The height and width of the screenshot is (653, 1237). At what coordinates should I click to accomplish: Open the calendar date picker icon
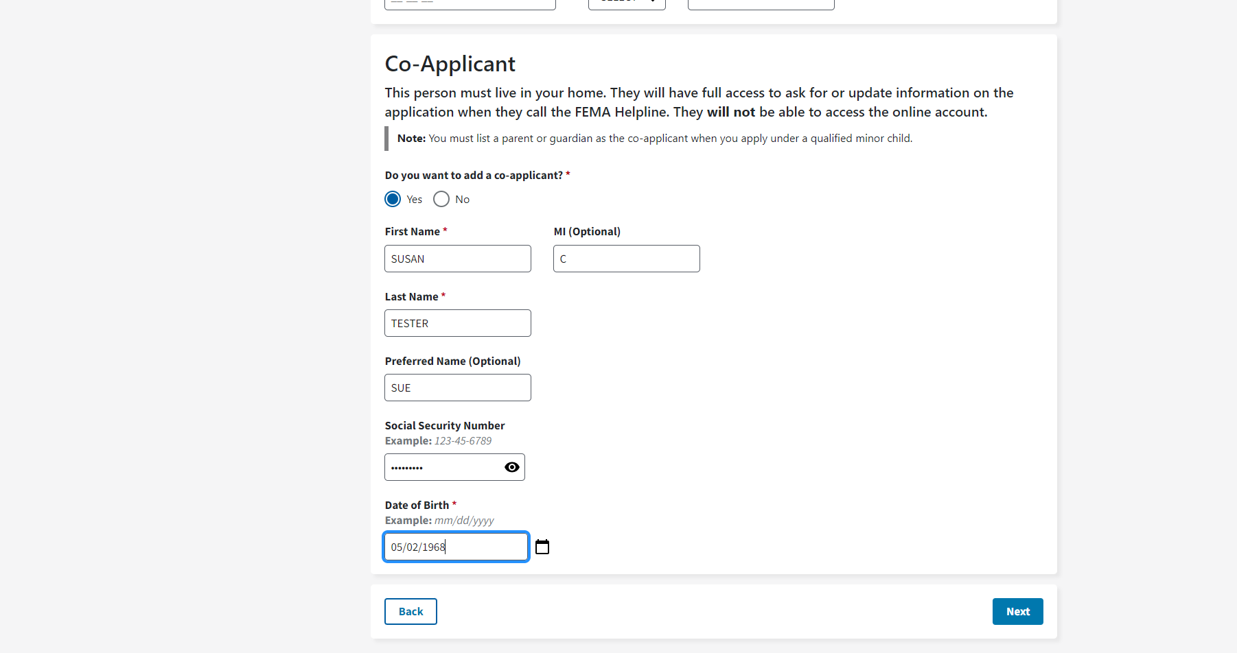542,547
